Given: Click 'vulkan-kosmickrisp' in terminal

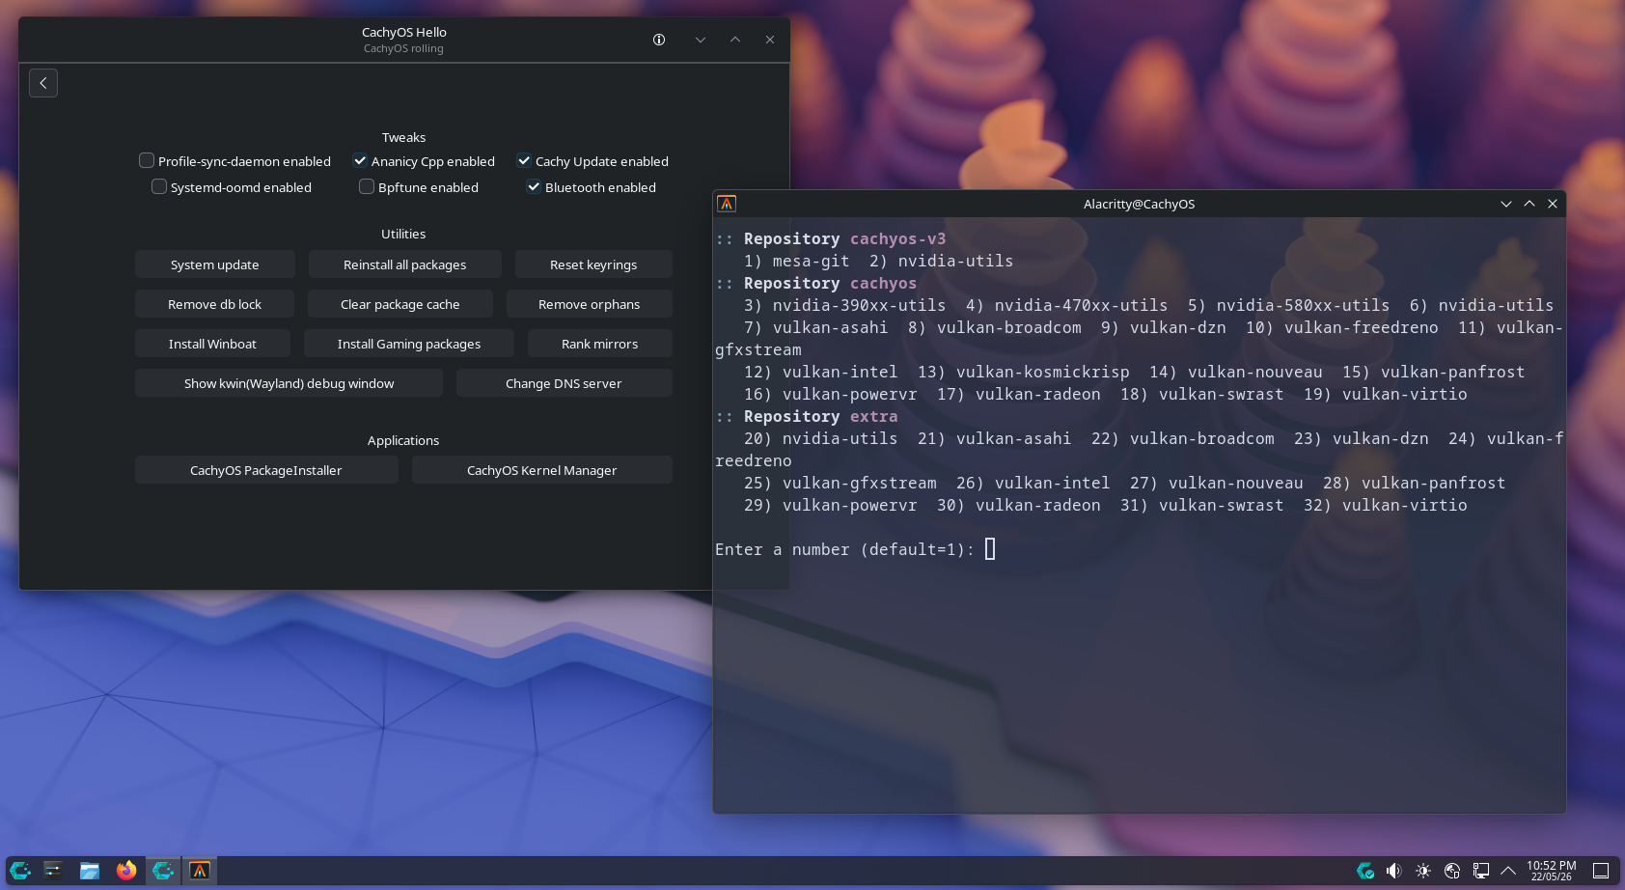Looking at the screenshot, I should [1042, 372].
